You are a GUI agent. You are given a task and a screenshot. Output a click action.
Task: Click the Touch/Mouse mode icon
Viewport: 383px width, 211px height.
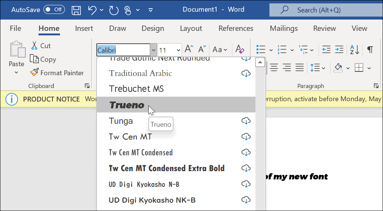pos(127,10)
